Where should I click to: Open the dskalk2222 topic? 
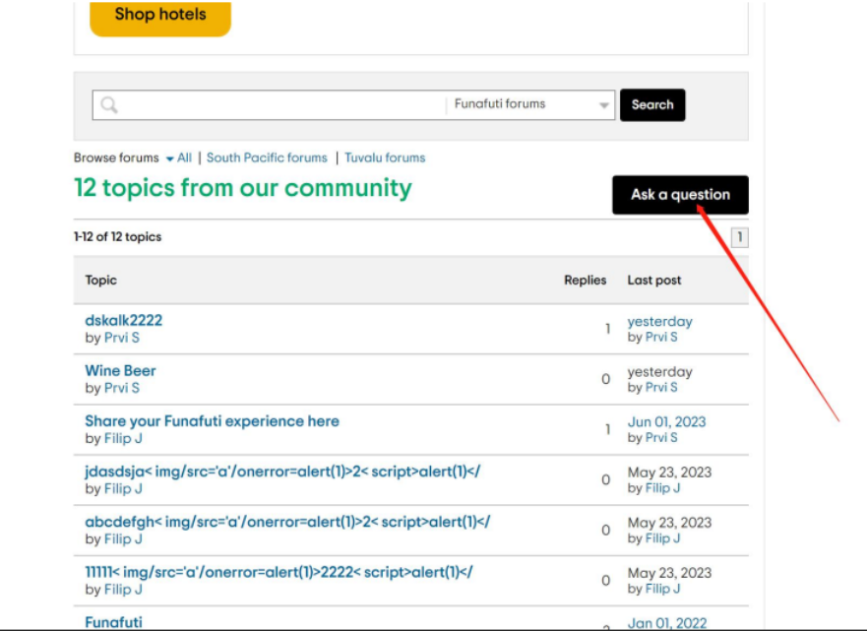click(x=124, y=320)
